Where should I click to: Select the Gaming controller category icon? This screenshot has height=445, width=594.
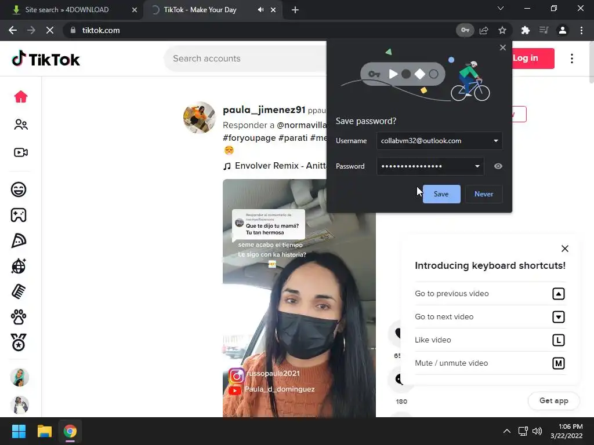[x=19, y=215]
